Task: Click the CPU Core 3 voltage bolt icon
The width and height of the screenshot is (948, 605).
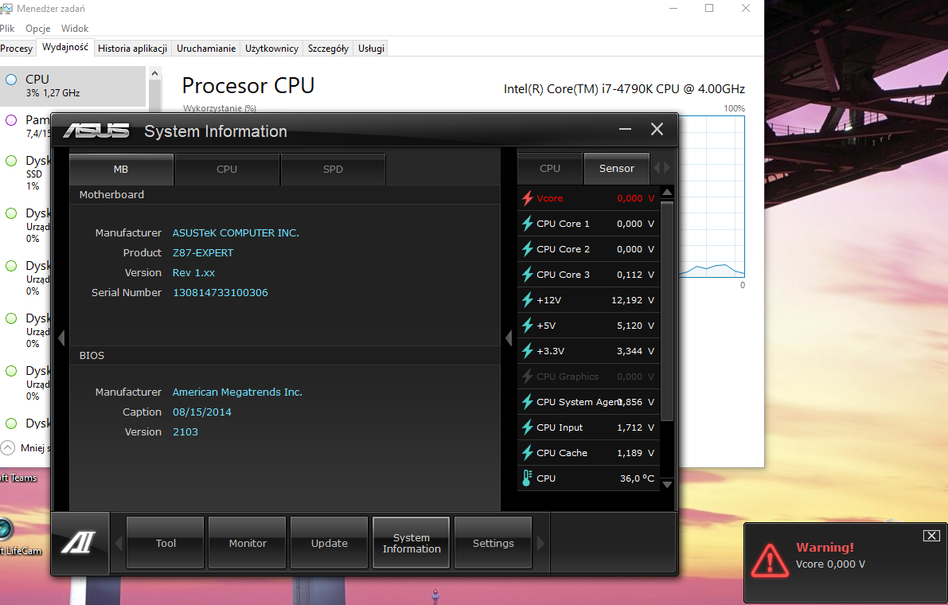Action: (x=527, y=275)
